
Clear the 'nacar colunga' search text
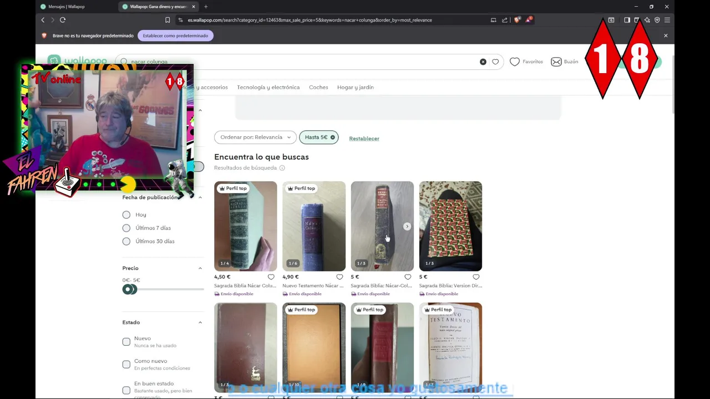483,62
